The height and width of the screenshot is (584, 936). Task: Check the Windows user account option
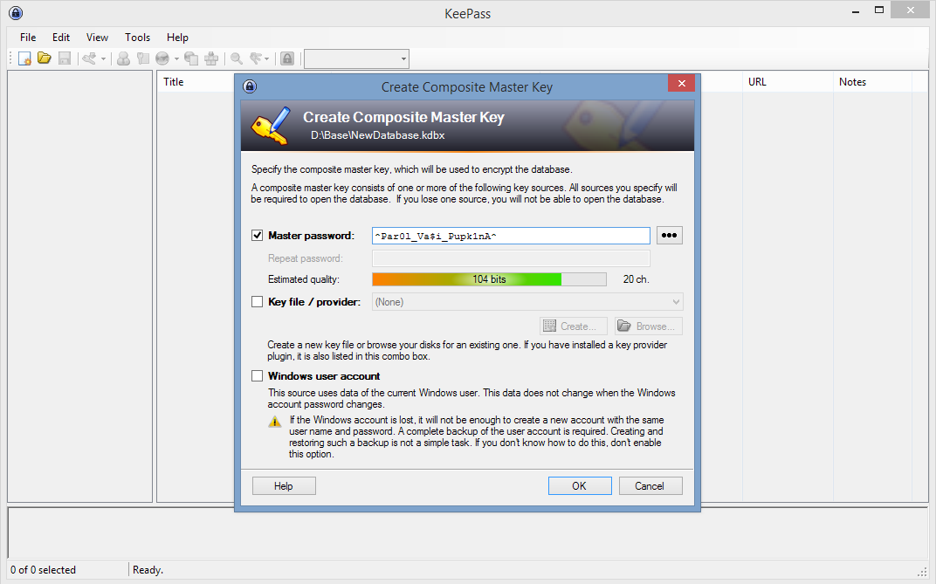tap(258, 376)
